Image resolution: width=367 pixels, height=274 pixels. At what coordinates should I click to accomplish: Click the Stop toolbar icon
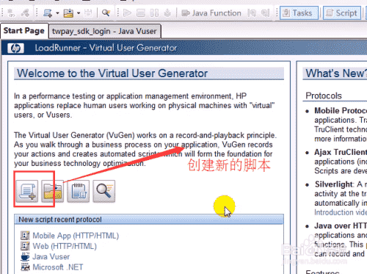coord(141,12)
